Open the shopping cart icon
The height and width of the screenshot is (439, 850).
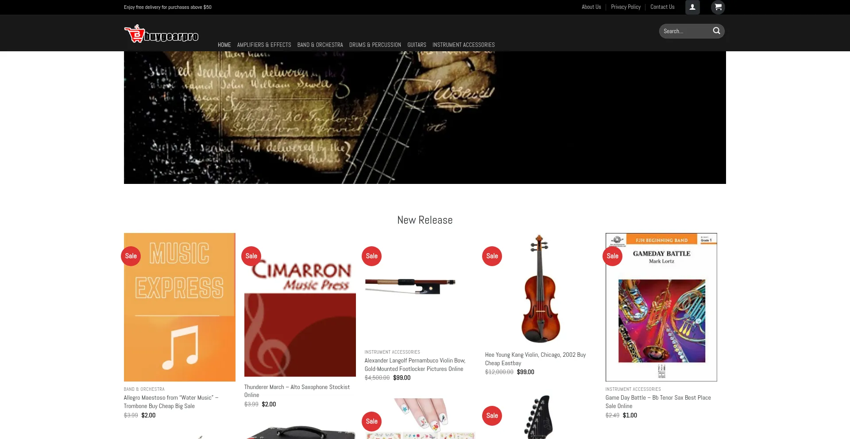click(x=718, y=7)
